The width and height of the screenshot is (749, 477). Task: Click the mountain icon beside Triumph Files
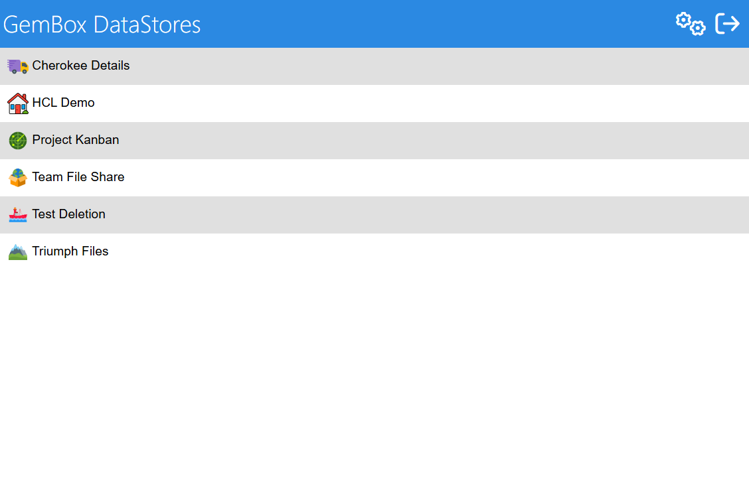coord(18,252)
